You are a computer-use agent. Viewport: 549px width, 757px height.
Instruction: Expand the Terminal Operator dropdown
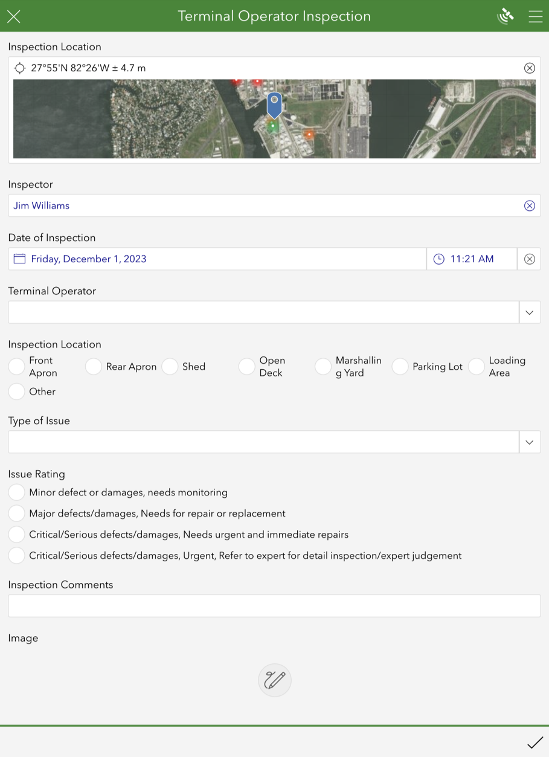[x=530, y=312]
